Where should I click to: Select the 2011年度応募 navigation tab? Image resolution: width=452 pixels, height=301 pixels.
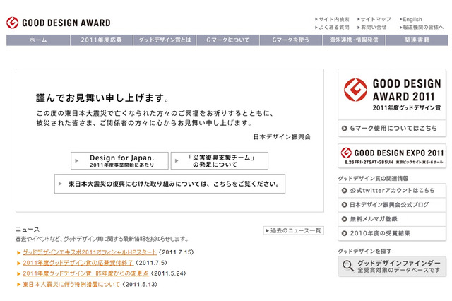click(101, 40)
